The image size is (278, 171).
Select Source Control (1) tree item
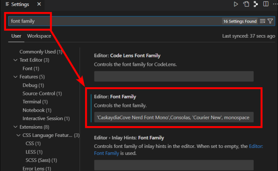42,93
